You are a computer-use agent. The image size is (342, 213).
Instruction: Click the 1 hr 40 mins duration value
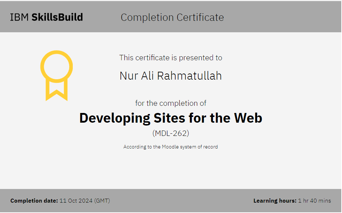click(314, 201)
